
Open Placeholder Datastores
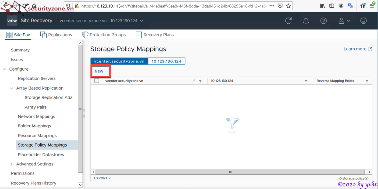(41, 155)
